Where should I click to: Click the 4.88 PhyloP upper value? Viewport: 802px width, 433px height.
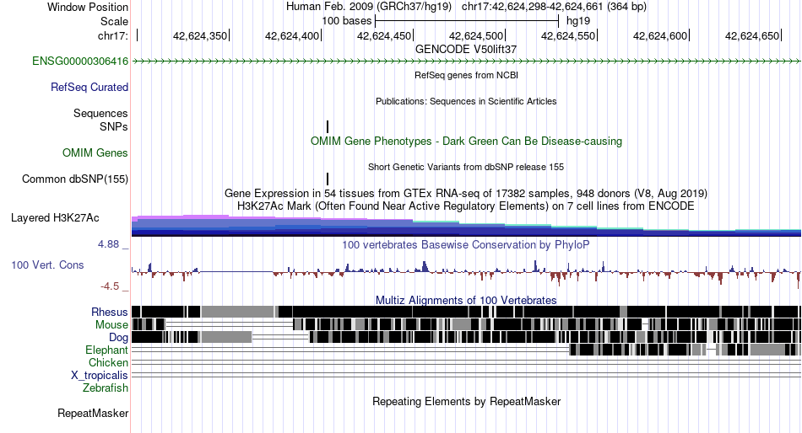(108, 244)
